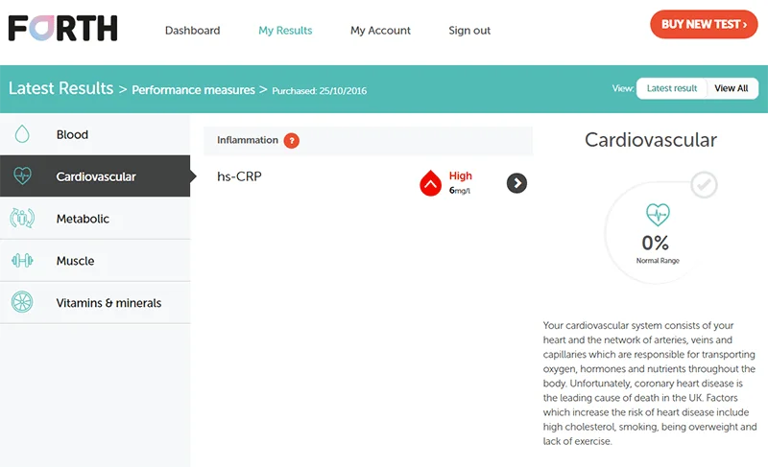Switch view to View All
The height and width of the screenshot is (467, 768).
(732, 88)
